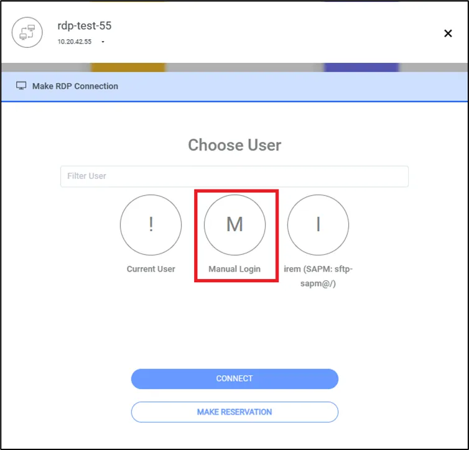Click the Manual Login label
The image size is (469, 450).
(x=234, y=269)
